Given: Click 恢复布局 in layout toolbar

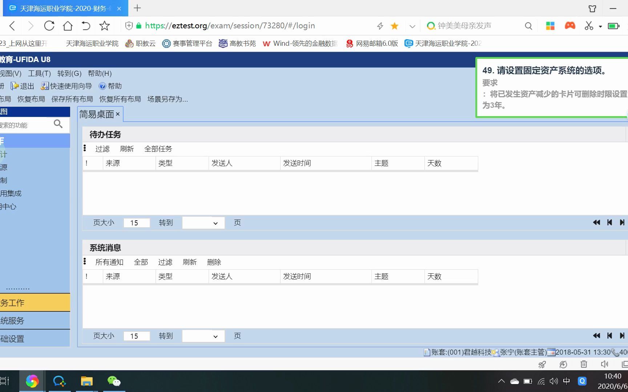Looking at the screenshot, I should point(31,99).
